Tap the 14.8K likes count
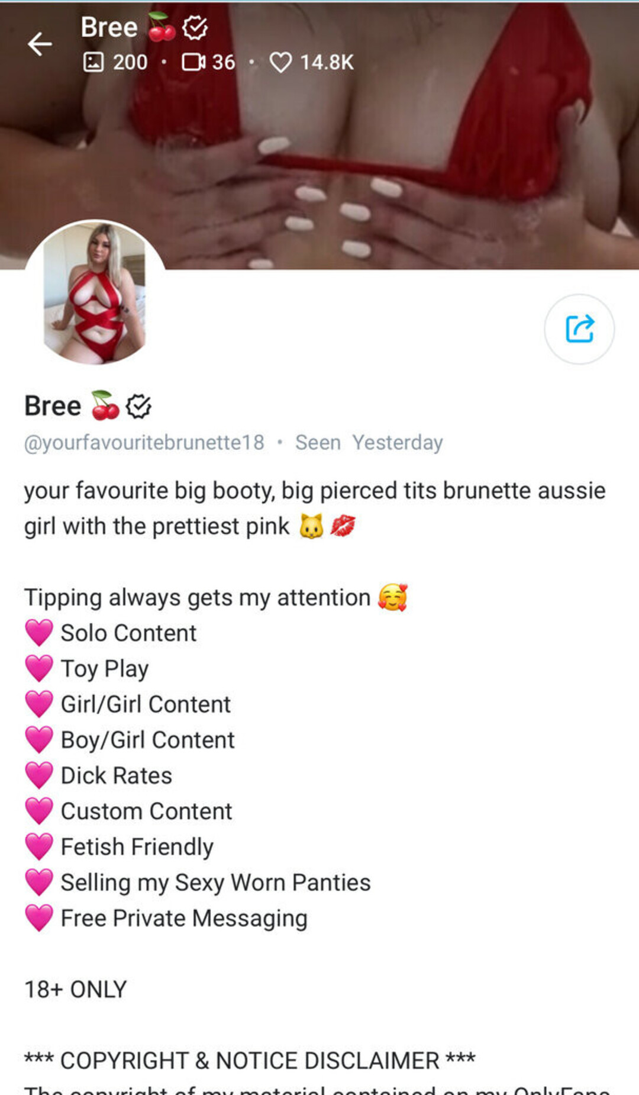 327,62
